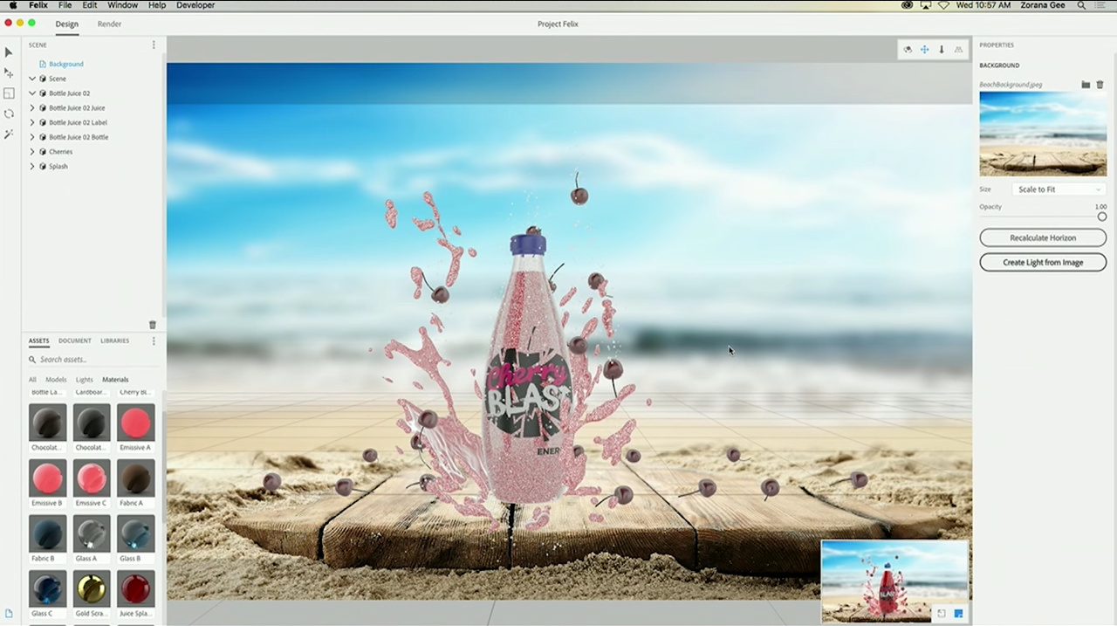
Task: Click the Opacity slider handle
Action: (1102, 217)
